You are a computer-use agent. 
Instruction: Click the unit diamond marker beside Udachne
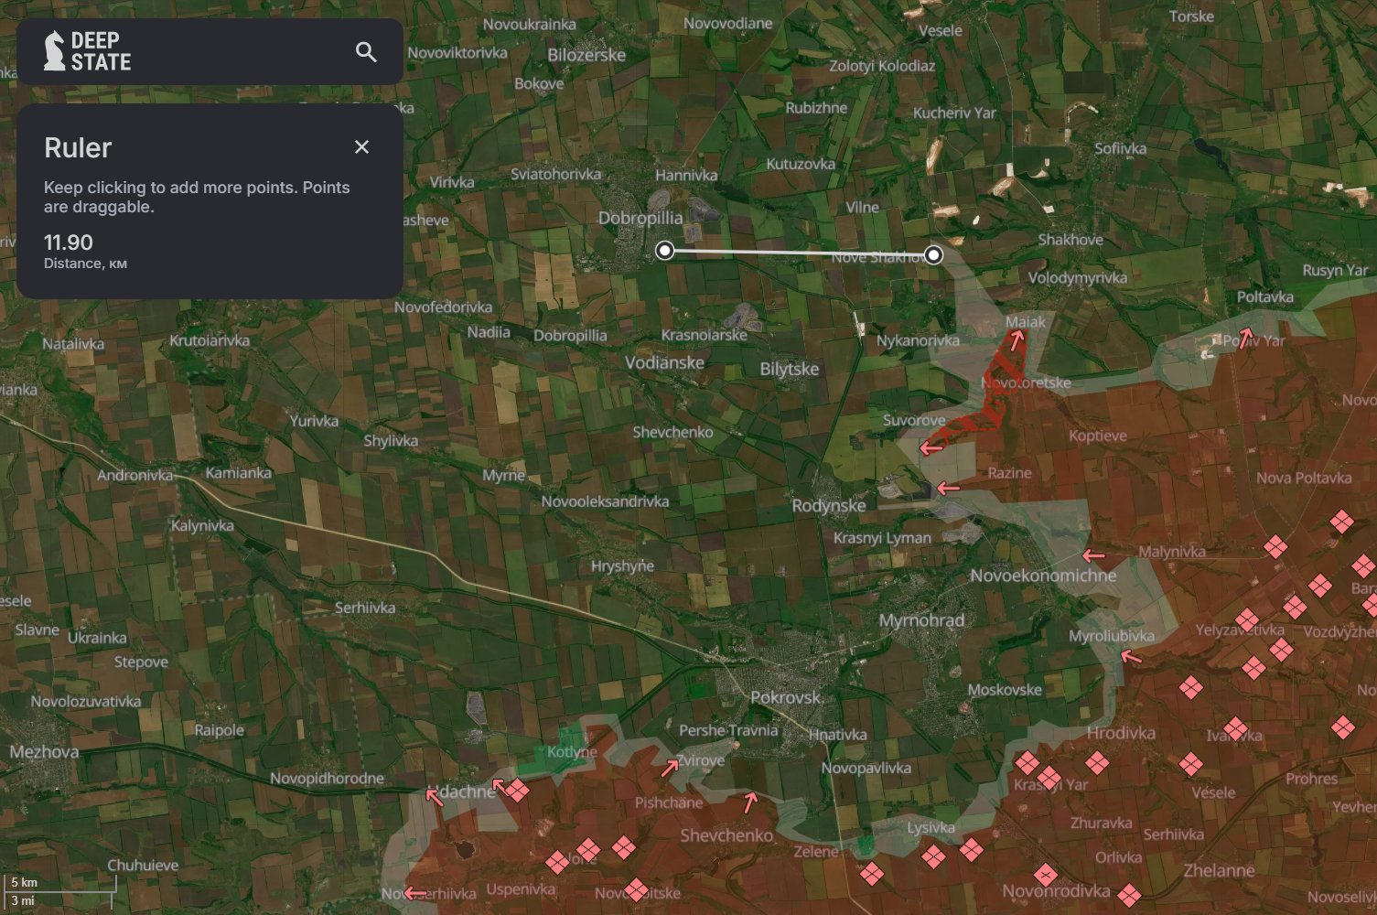tap(517, 790)
